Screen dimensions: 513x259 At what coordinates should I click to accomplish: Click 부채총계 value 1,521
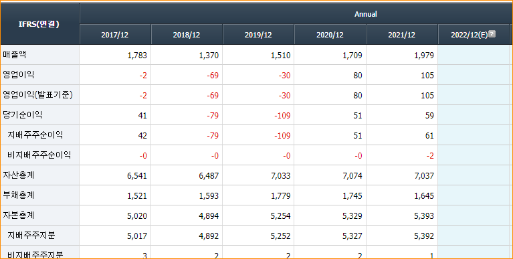tap(137, 196)
